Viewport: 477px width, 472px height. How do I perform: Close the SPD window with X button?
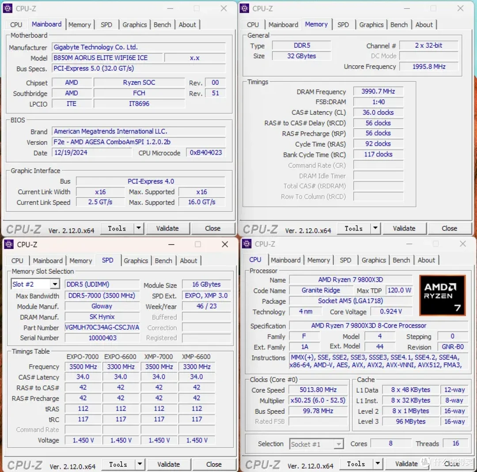pyautogui.click(x=225, y=244)
